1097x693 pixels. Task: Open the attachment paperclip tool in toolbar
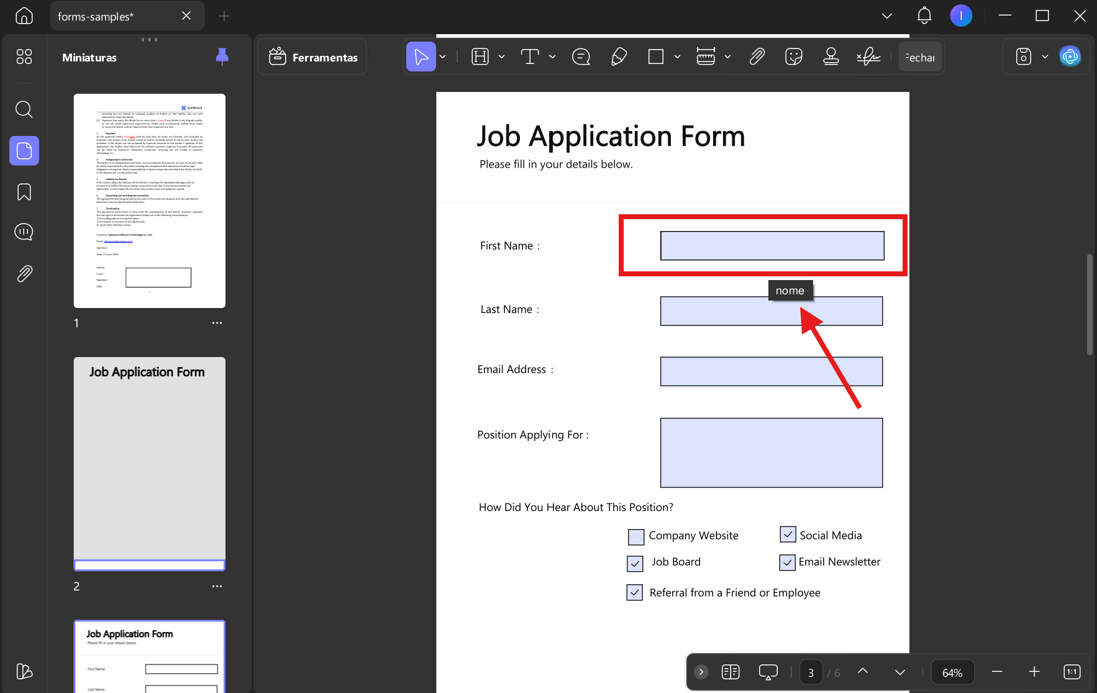click(757, 57)
